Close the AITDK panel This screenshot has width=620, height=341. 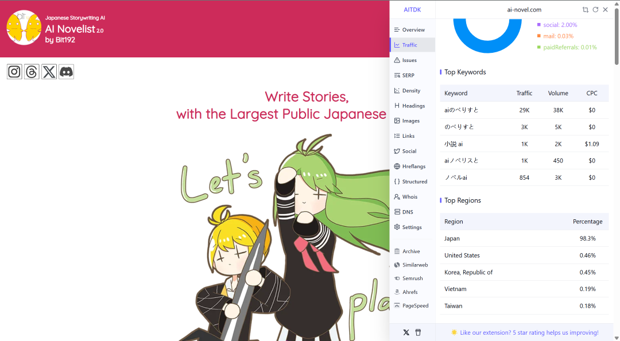(x=606, y=10)
